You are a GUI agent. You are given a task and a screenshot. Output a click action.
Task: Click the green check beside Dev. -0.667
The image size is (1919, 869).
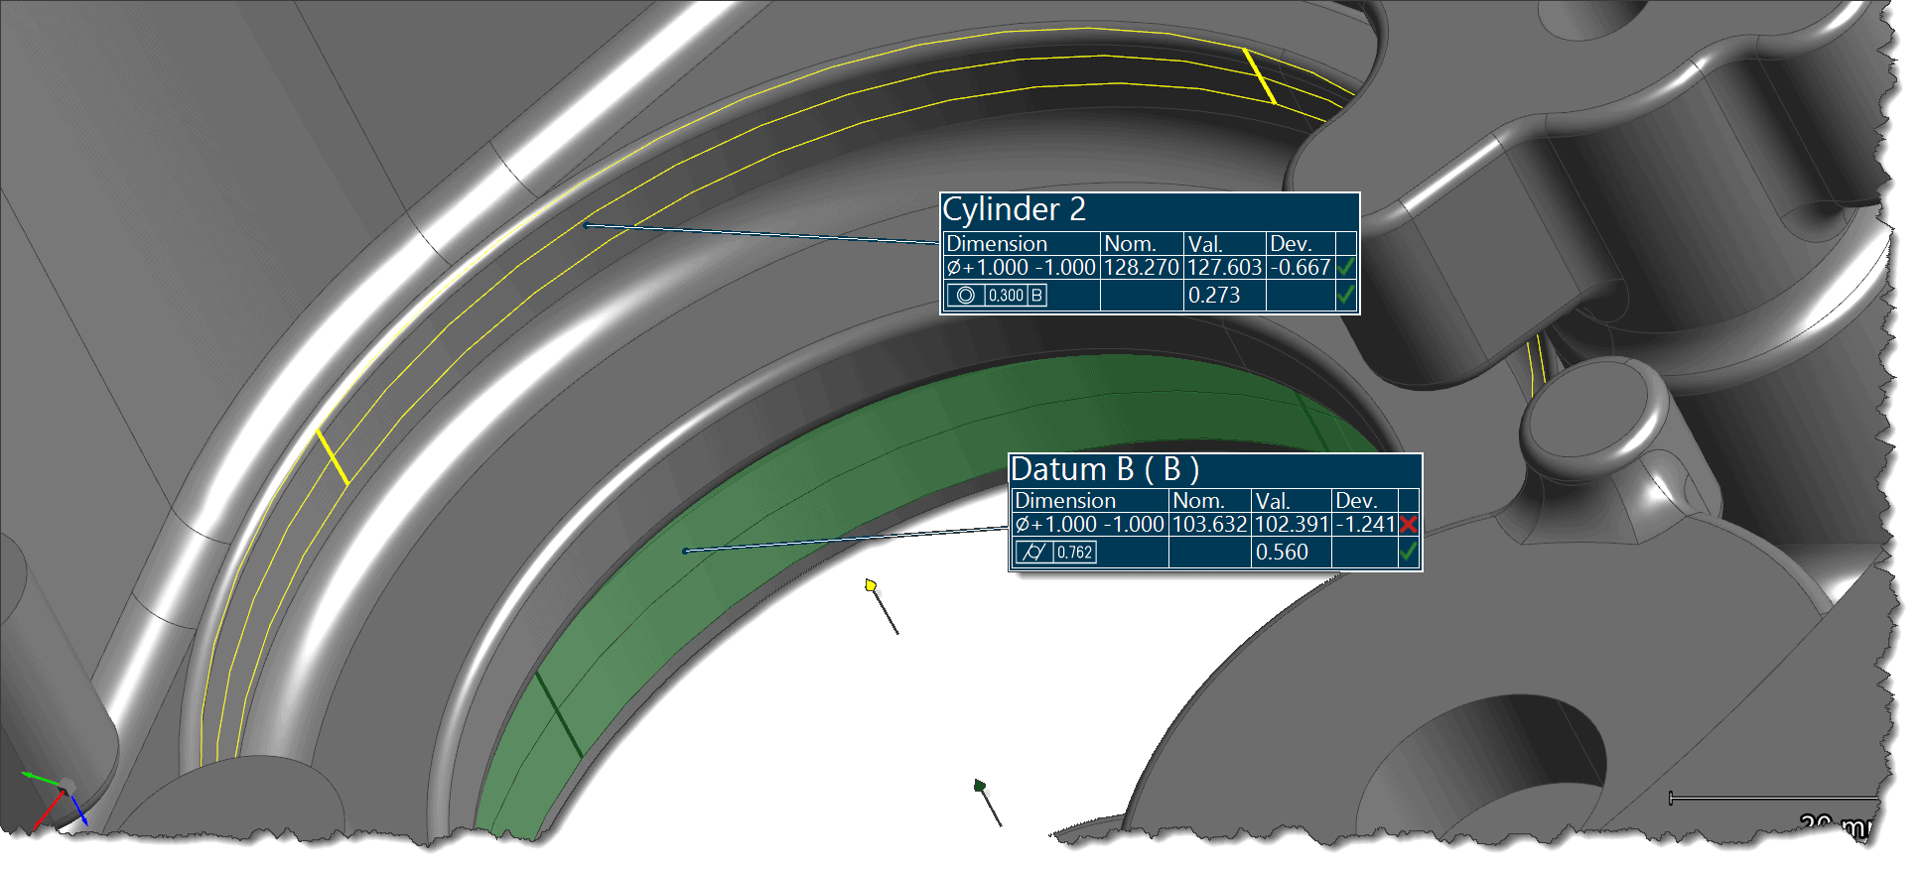tap(1345, 267)
